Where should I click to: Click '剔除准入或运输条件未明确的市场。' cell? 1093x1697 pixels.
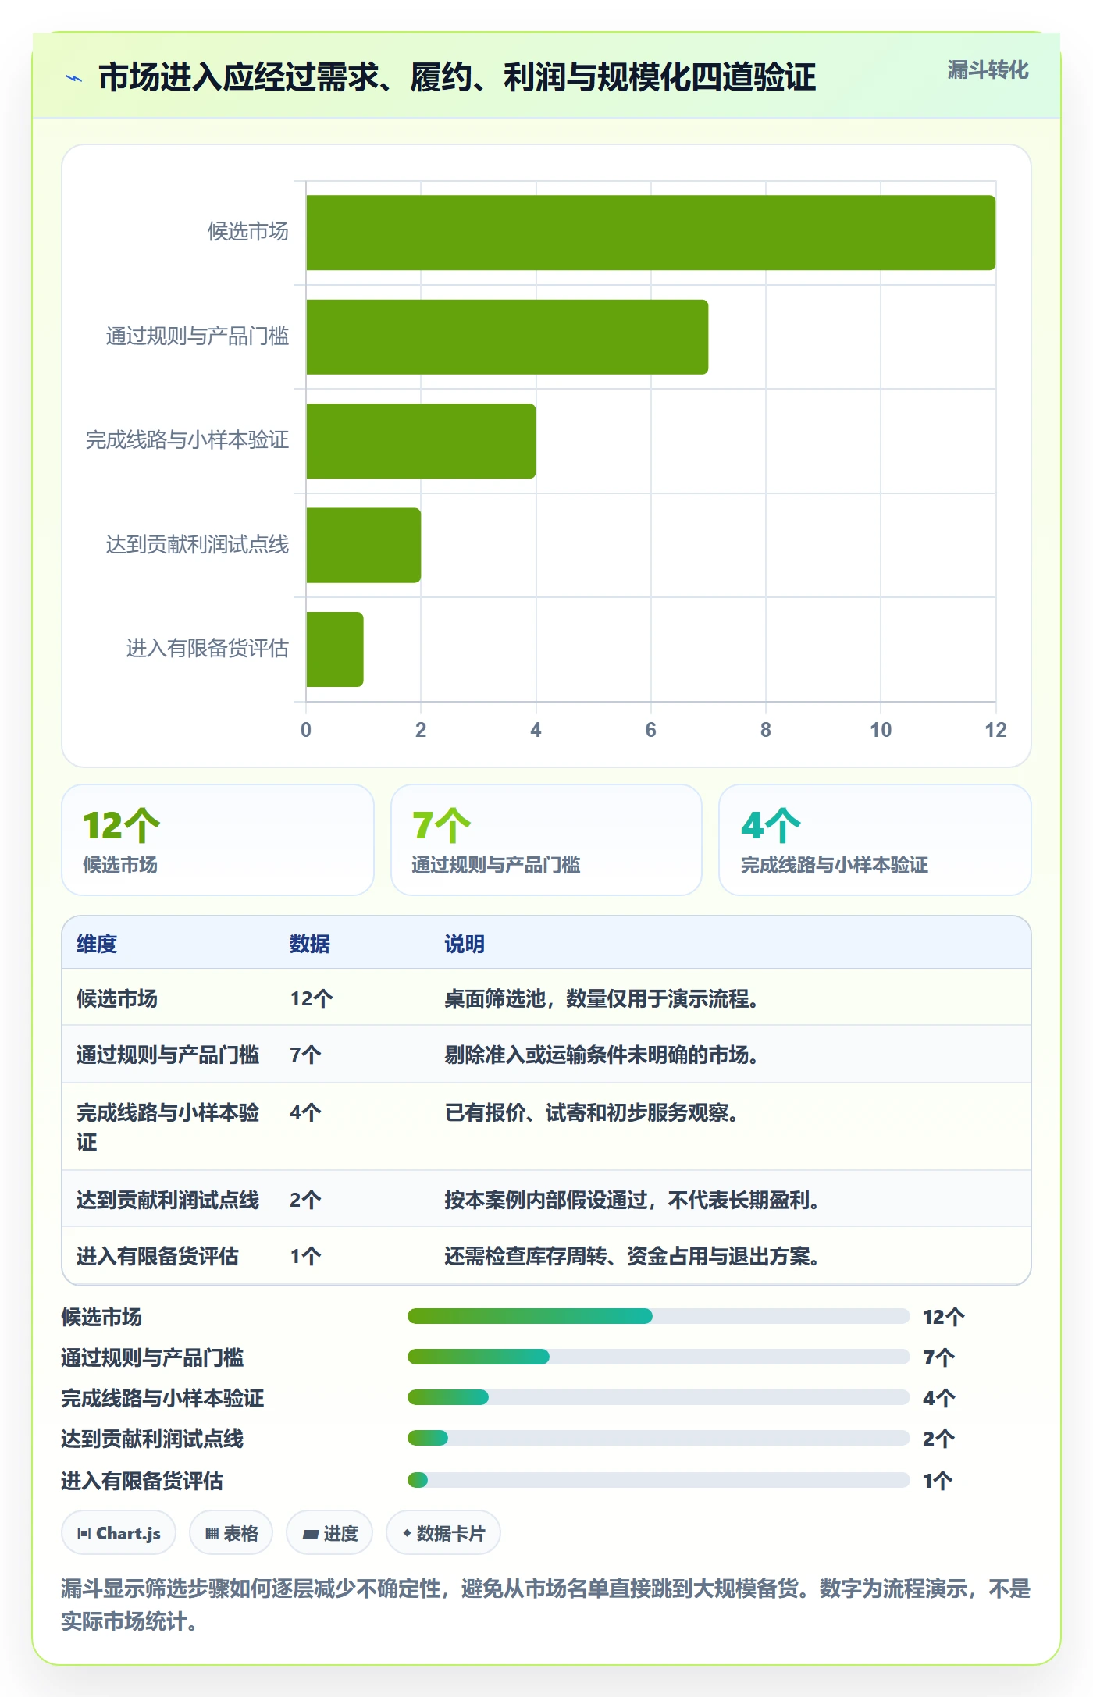coord(601,1055)
